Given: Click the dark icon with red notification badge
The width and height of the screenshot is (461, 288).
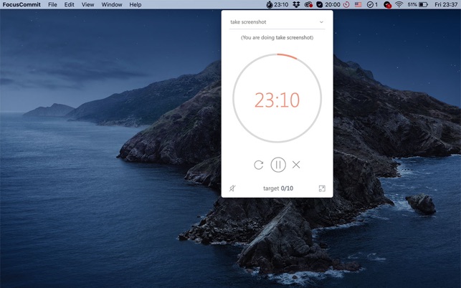Looking at the screenshot, I should pos(387,5).
